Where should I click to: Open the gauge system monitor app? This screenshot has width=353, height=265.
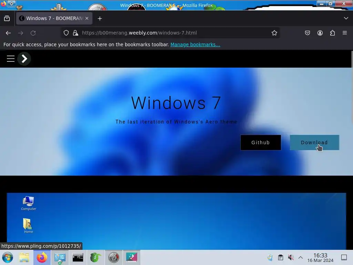[113, 257]
